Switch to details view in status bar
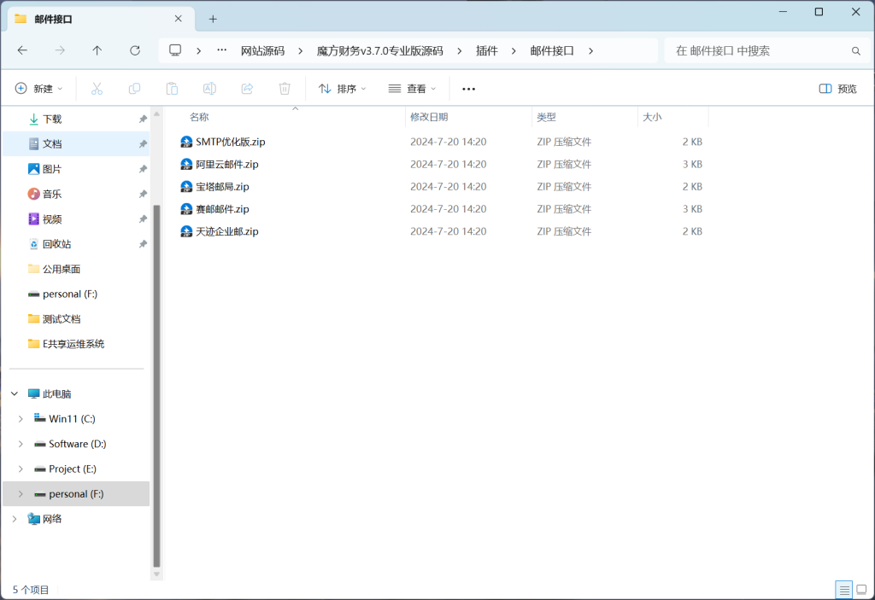 (x=843, y=589)
